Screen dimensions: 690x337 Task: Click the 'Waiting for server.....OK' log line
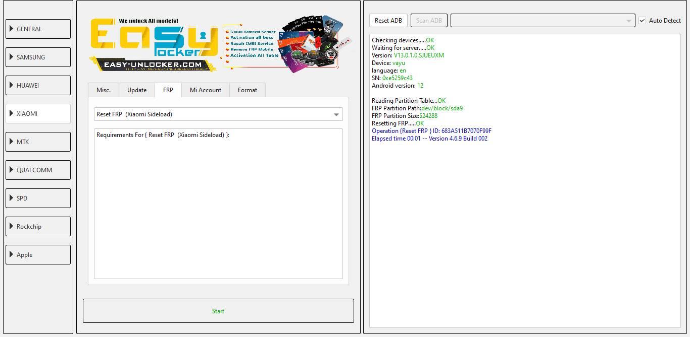403,48
